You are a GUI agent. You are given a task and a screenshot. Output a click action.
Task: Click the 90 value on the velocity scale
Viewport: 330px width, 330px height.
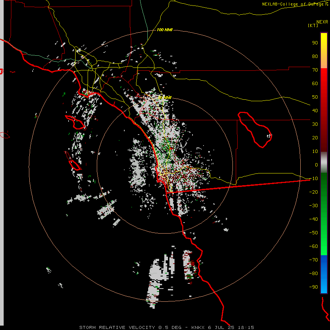pos(315,43)
